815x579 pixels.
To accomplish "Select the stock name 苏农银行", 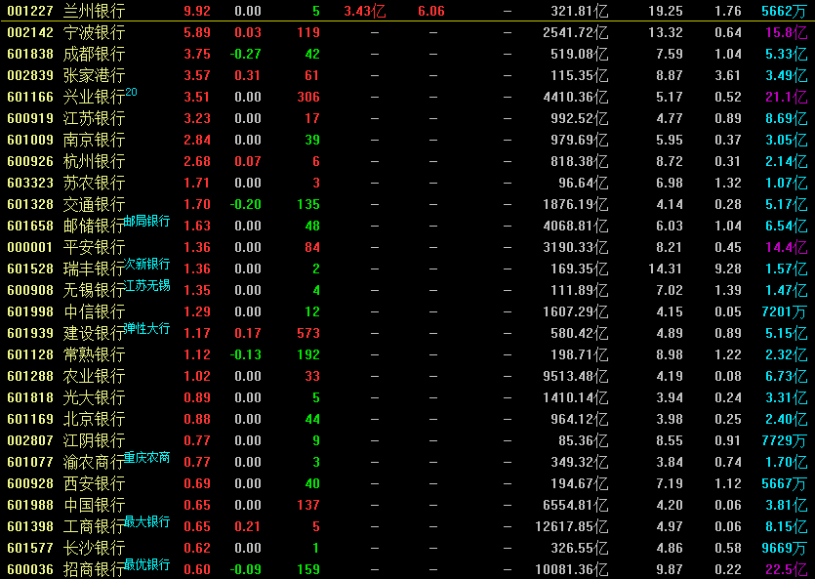I will 94,183.
